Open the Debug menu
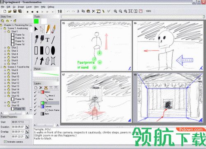Viewport: 206px width, 149px height. (x=51, y=7)
